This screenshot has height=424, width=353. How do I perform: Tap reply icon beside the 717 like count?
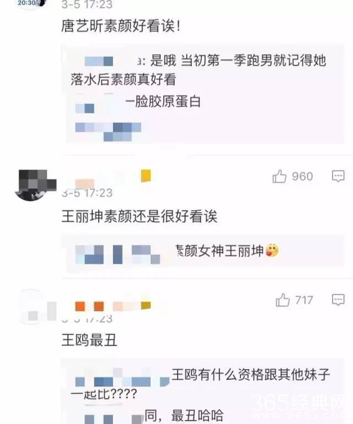point(338,300)
